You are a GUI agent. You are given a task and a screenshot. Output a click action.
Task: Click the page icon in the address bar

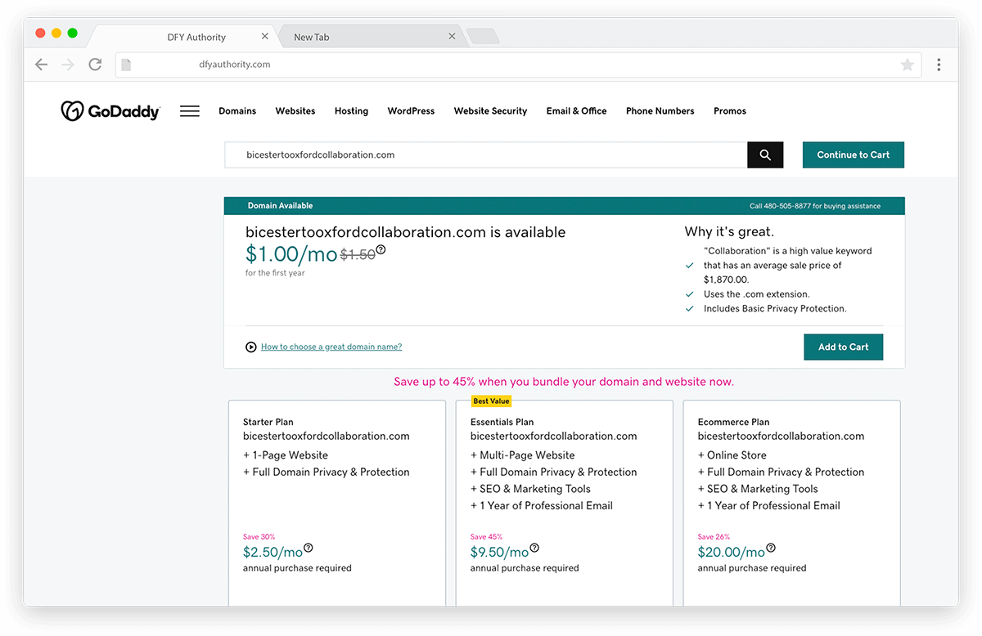(125, 65)
